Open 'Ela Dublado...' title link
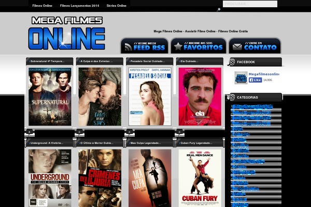The width and height of the screenshot is (311, 207). [x=189, y=62]
